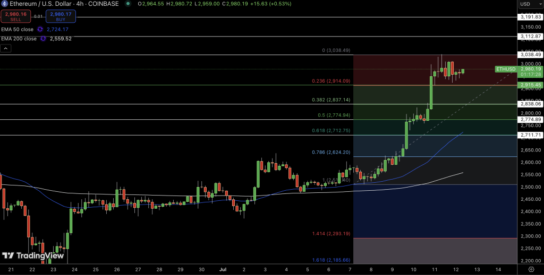Click the high price H2,980.72

[x=181, y=4]
